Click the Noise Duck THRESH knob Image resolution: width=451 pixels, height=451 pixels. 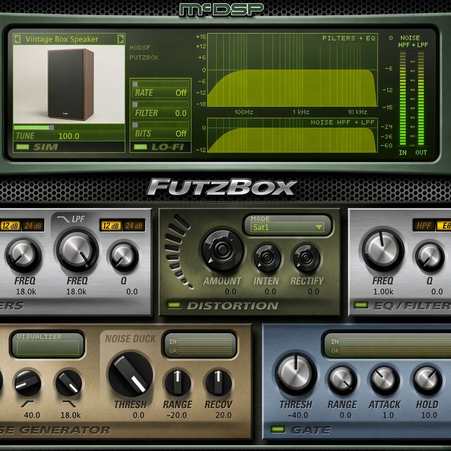pyautogui.click(x=130, y=375)
